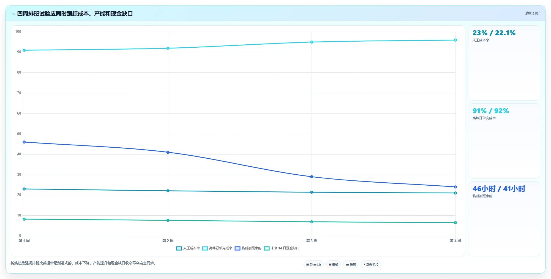Viewport: 551px width, 279px height.
Task: Click the 50 y-axis tick label
Action: pyautogui.click(x=19, y=134)
